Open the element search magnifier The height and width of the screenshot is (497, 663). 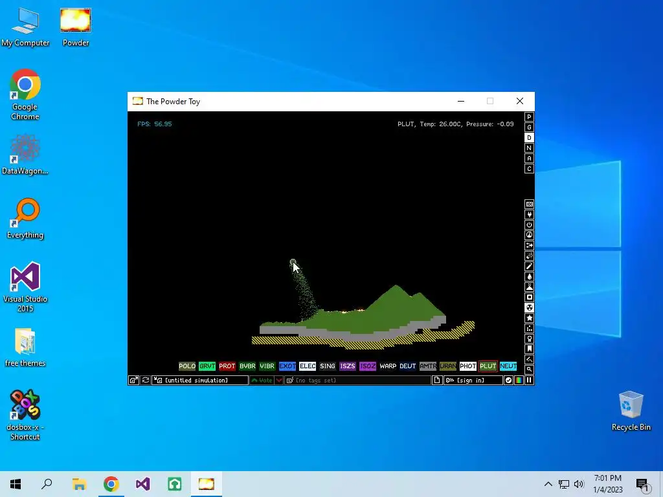point(529,370)
